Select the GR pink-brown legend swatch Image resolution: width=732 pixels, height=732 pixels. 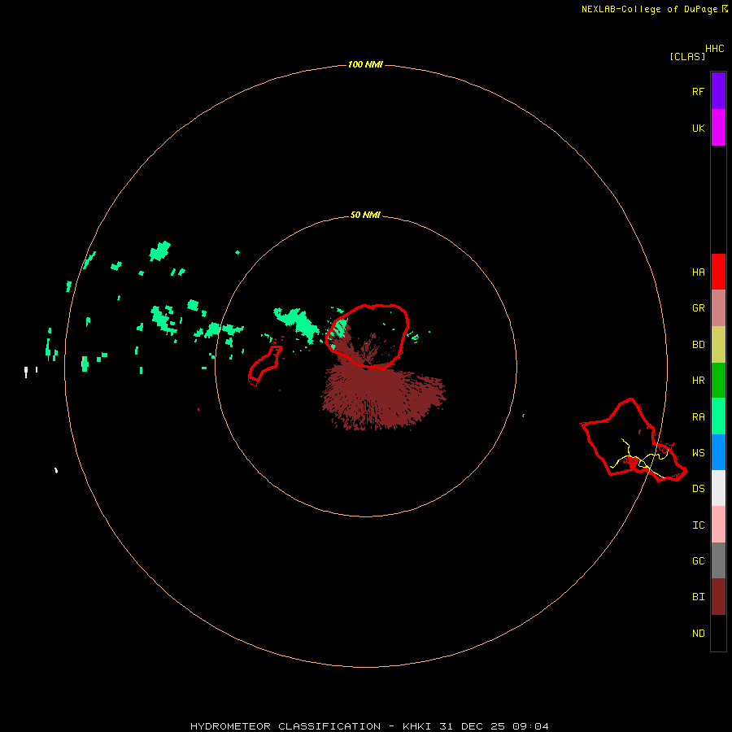(718, 308)
